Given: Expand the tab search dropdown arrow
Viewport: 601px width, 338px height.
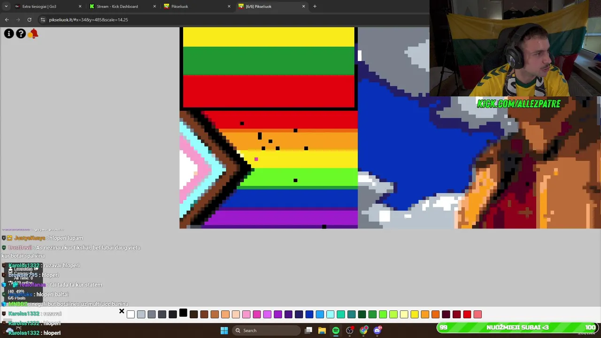Looking at the screenshot, I should [6, 6].
